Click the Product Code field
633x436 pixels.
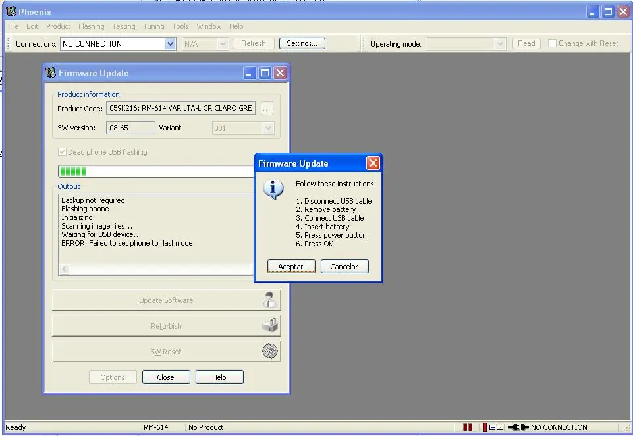click(181, 108)
